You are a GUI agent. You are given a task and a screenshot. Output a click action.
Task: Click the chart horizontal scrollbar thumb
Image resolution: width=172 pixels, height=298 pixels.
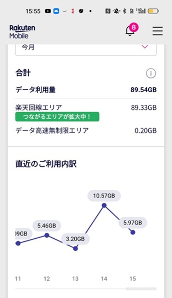click(141, 289)
